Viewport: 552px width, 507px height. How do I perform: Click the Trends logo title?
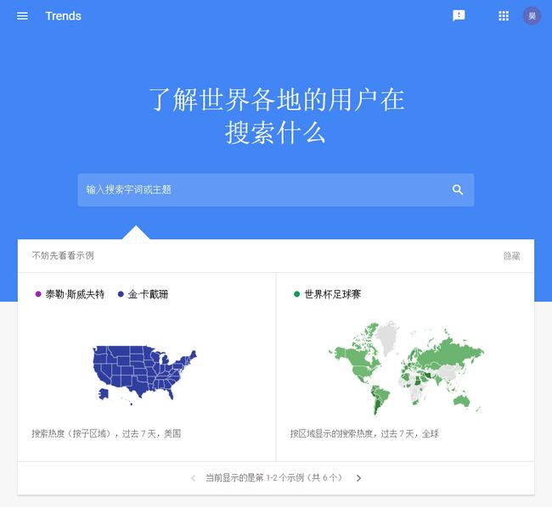tap(64, 16)
